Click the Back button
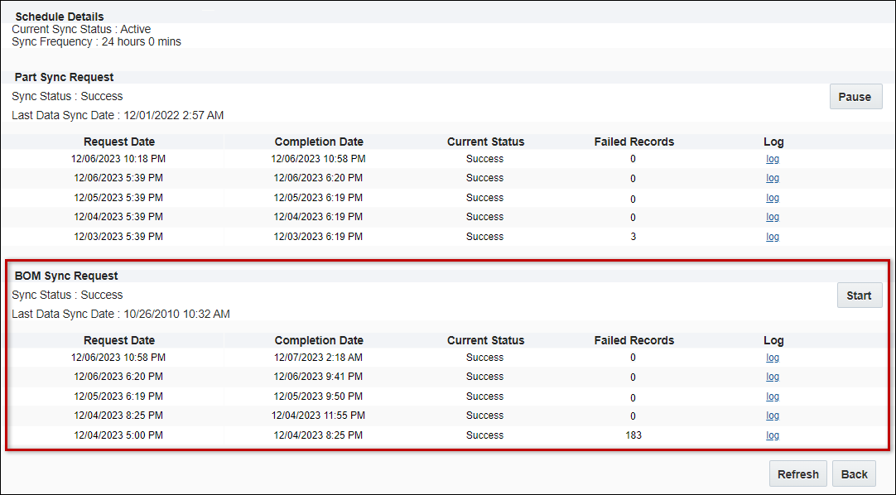Viewport: 896px width, 495px height. coord(854,473)
